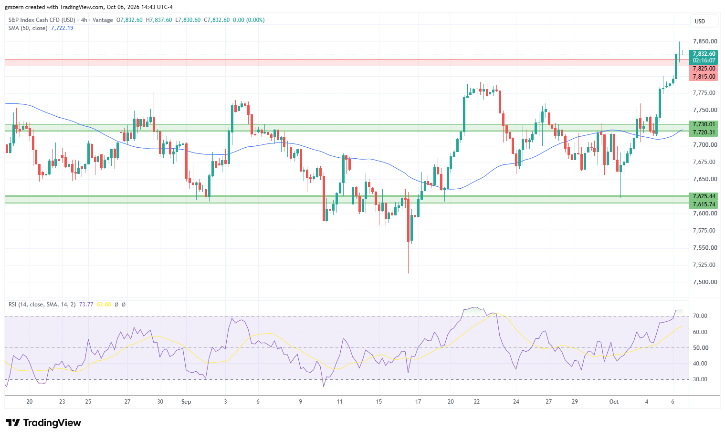This screenshot has height=437, width=725.
Task: Click the support label 7,625.44
Action: pyautogui.click(x=704, y=196)
